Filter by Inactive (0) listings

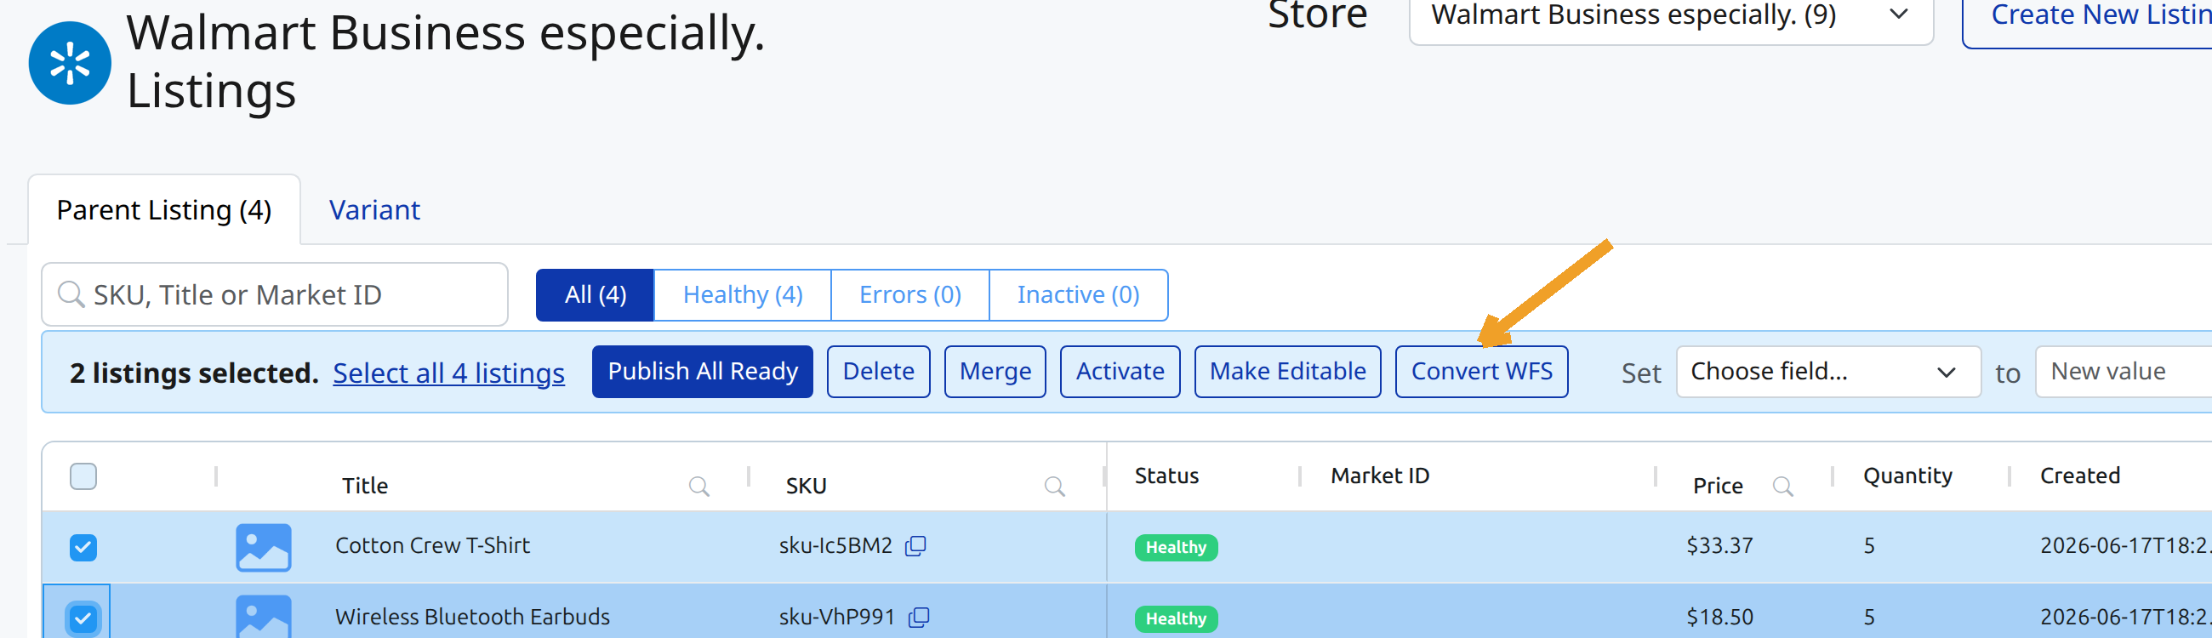click(x=1079, y=294)
